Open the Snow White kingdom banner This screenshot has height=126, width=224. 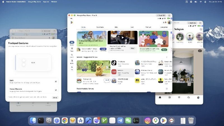coord(92,39)
